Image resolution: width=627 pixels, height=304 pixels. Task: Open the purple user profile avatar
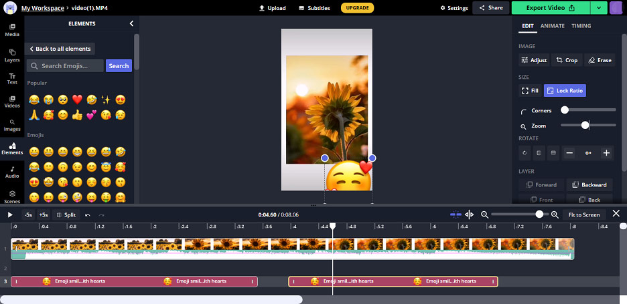click(616, 8)
